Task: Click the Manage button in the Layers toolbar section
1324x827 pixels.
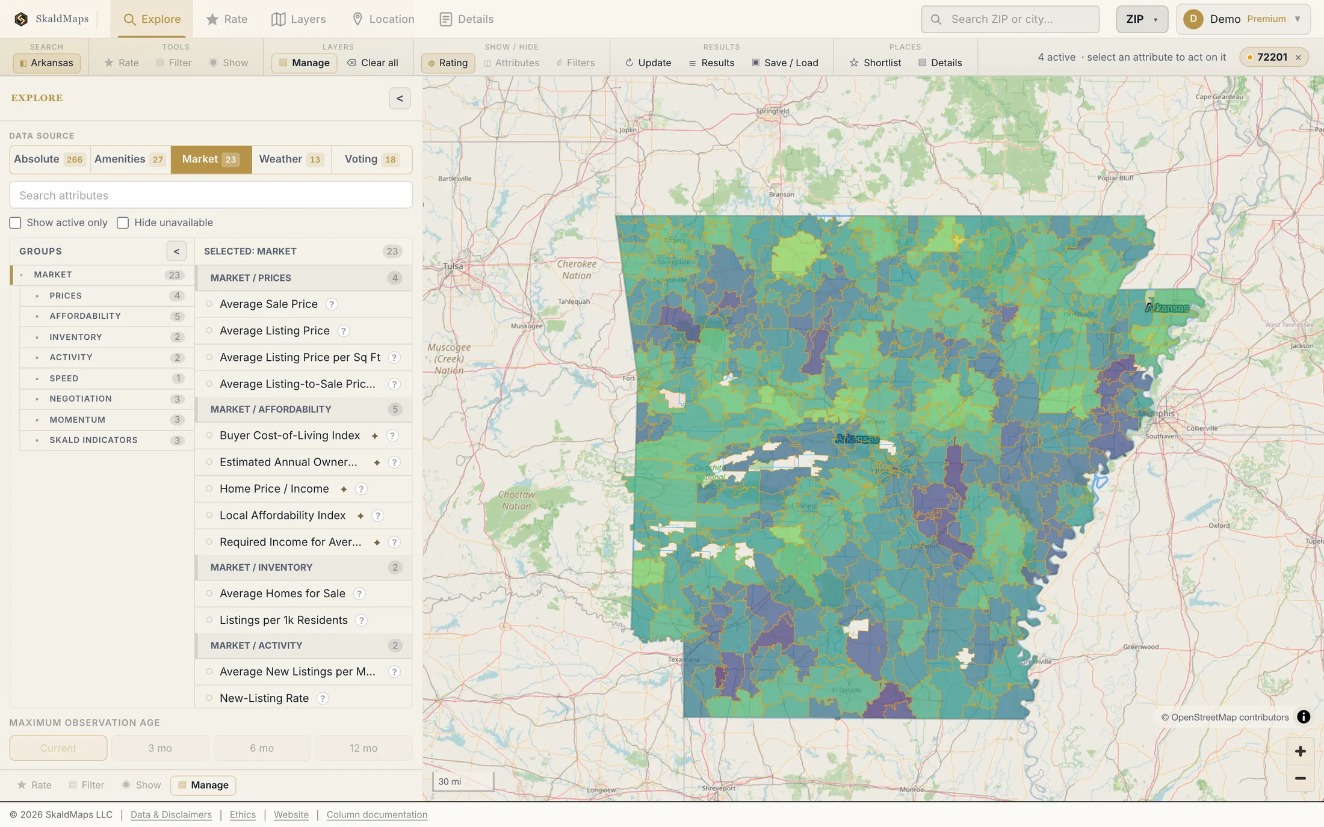Action: pos(304,63)
